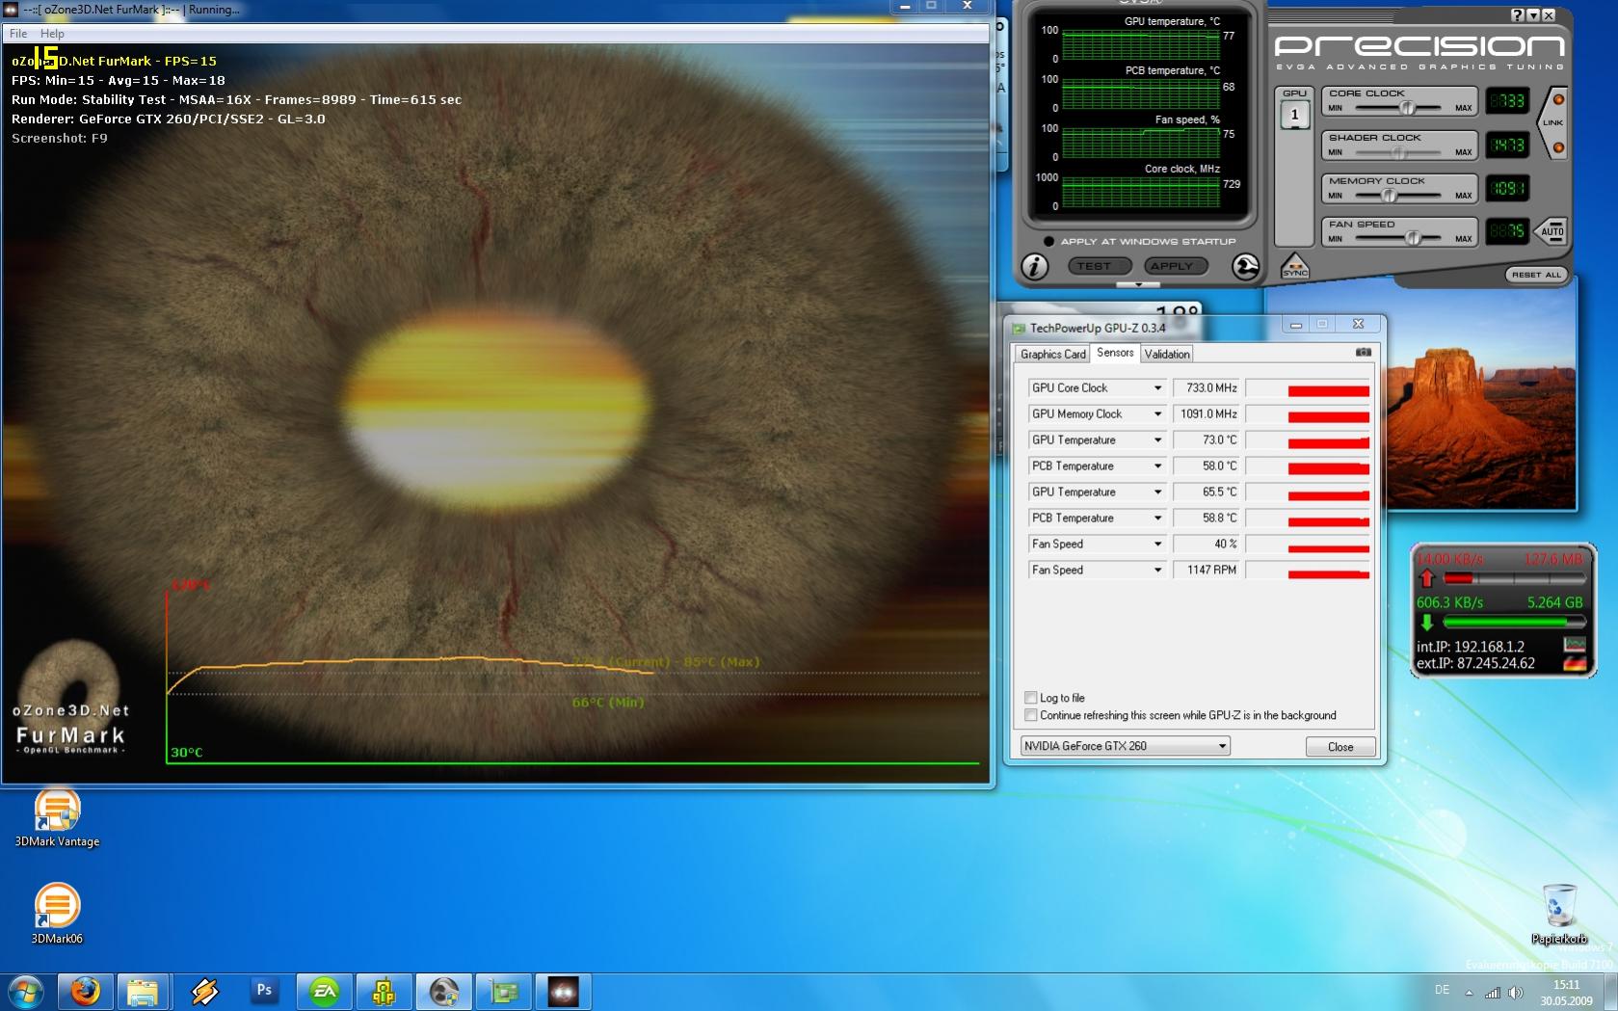This screenshot has width=1618, height=1011.
Task: Take a GPU-Z screenshot with the camera icon
Action: coord(1364,353)
